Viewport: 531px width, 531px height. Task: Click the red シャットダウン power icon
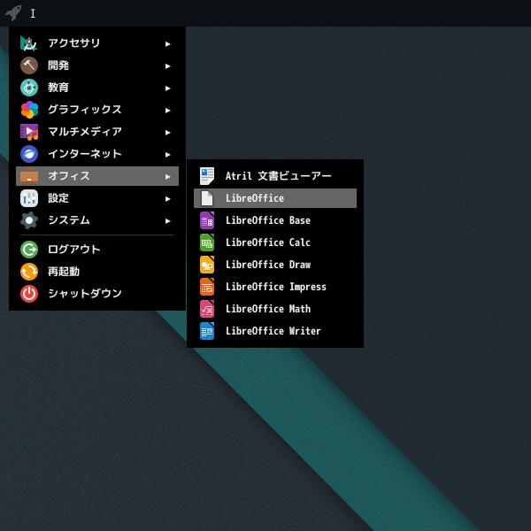(29, 294)
